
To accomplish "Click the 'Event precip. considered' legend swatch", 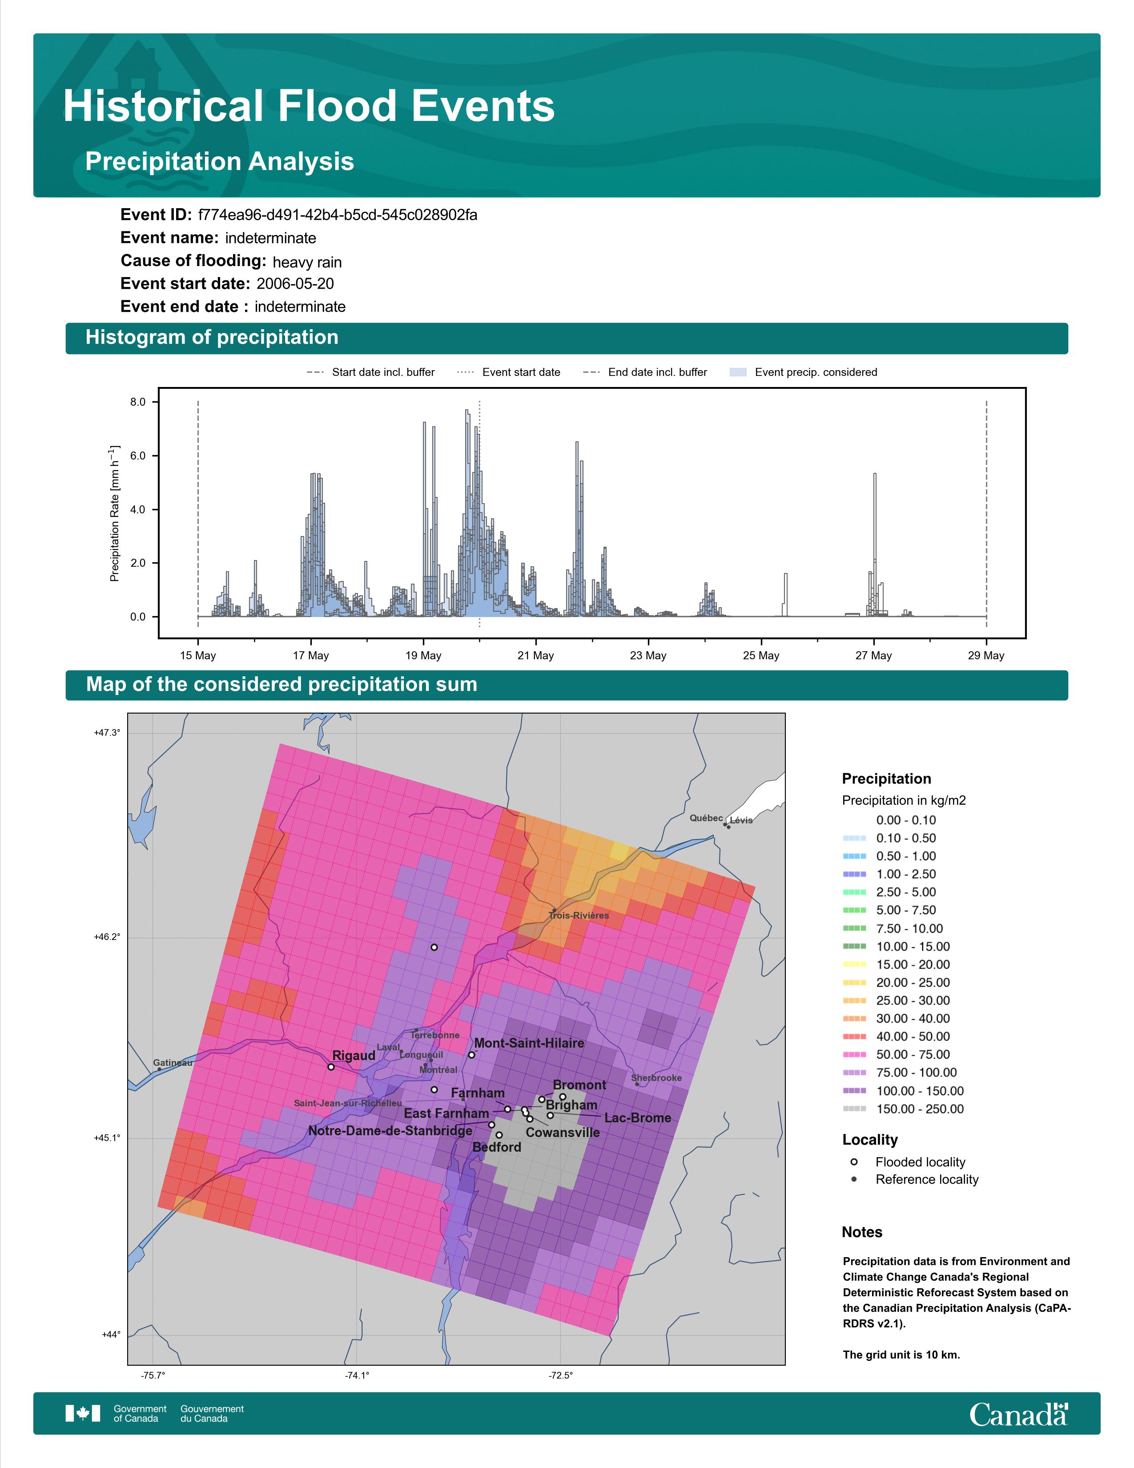I will 738,372.
